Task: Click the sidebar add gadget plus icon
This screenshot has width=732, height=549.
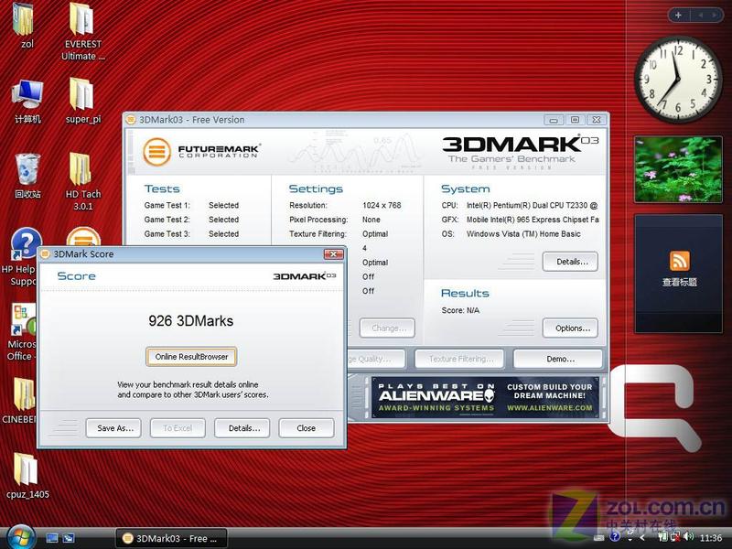Action: click(x=678, y=15)
